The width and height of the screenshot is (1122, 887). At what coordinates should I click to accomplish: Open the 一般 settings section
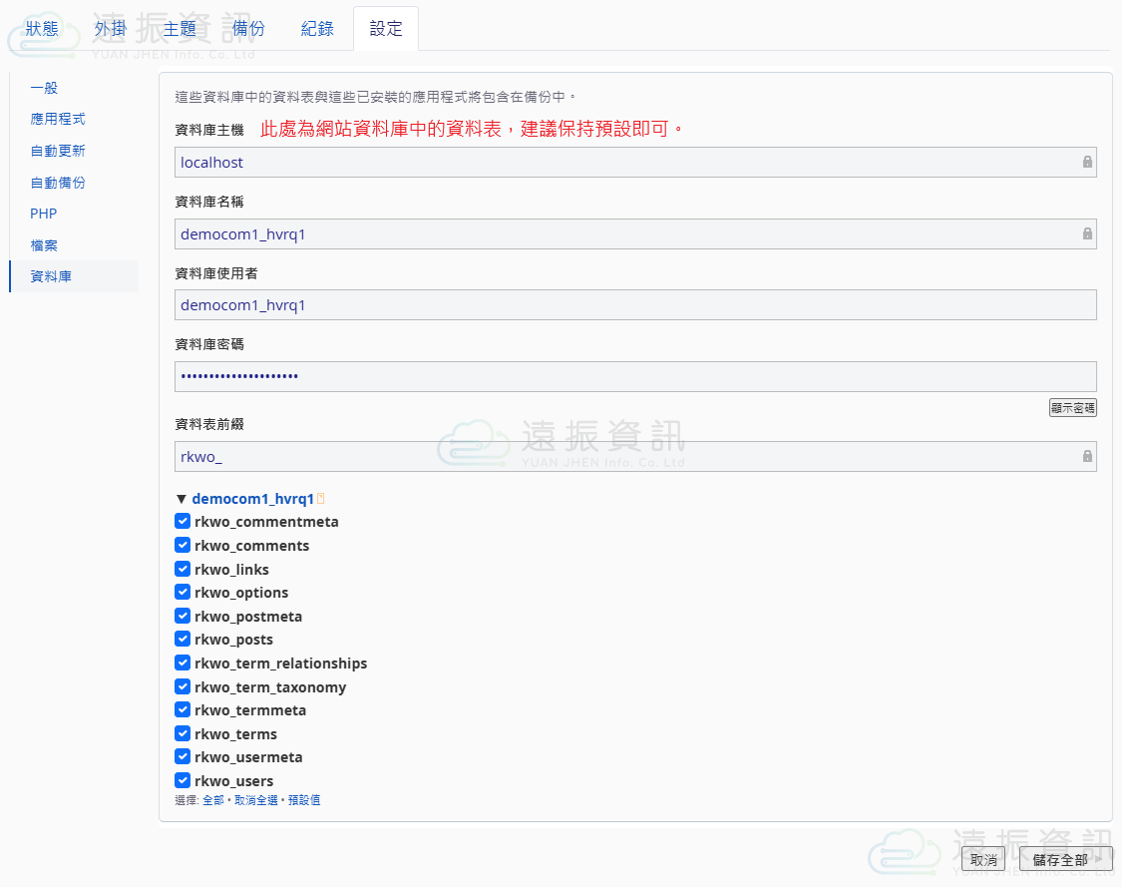tap(44, 88)
